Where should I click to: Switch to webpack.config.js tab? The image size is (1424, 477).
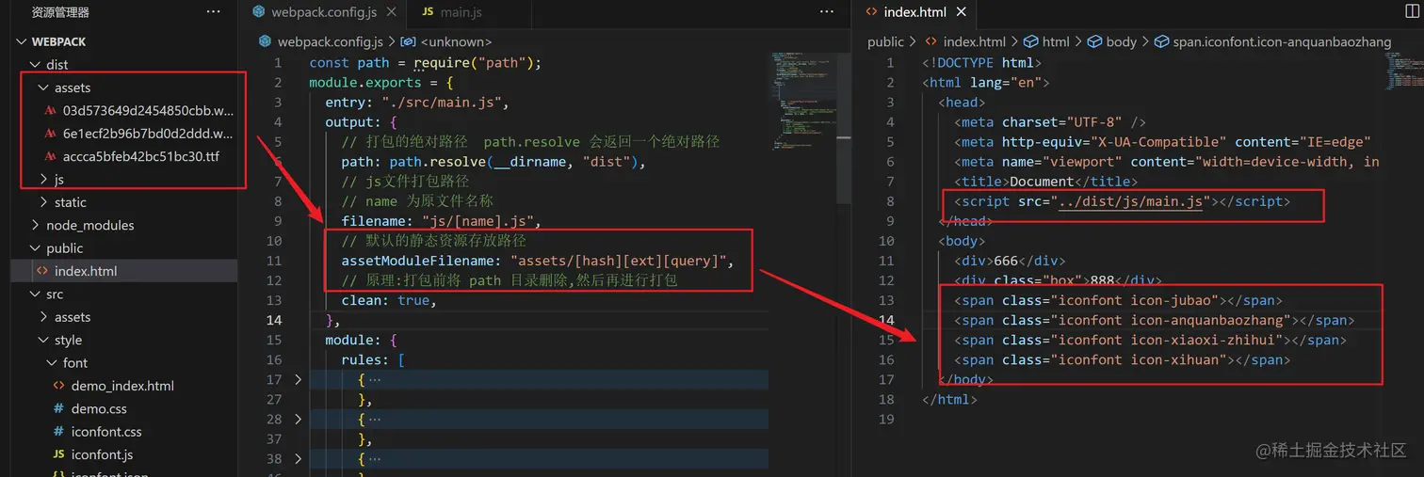(x=323, y=12)
